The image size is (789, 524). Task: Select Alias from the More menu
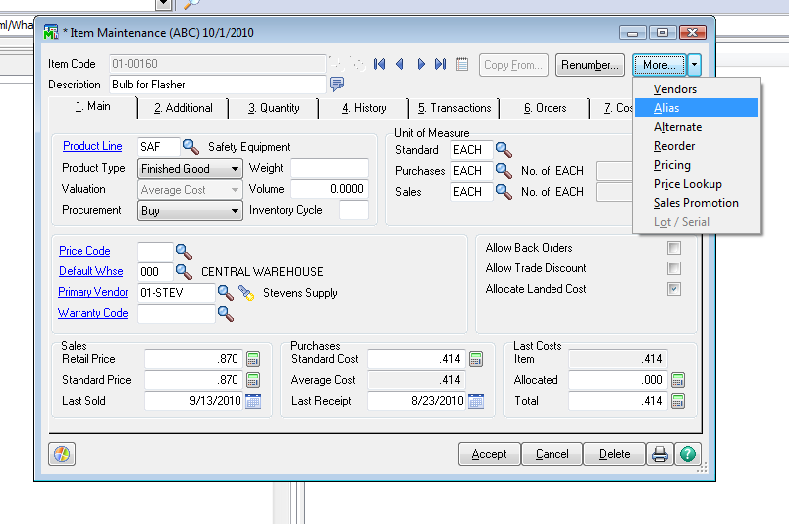667,108
